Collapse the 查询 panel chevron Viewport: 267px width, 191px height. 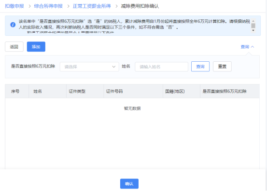tap(253, 47)
